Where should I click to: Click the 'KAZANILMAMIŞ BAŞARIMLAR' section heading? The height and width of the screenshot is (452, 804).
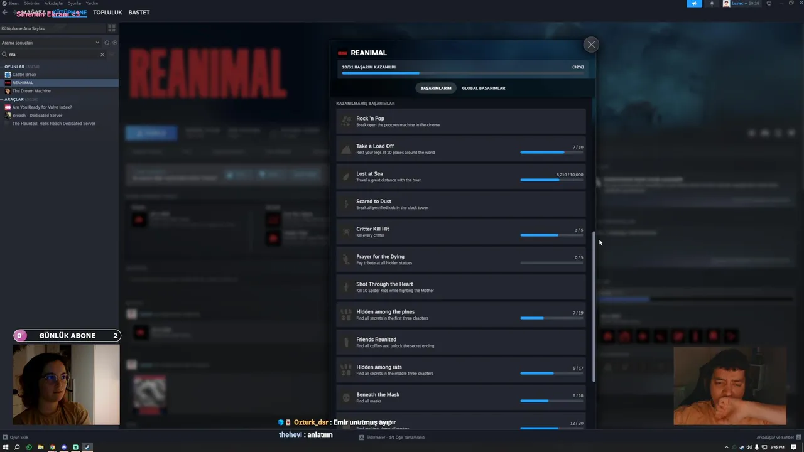[x=366, y=103]
